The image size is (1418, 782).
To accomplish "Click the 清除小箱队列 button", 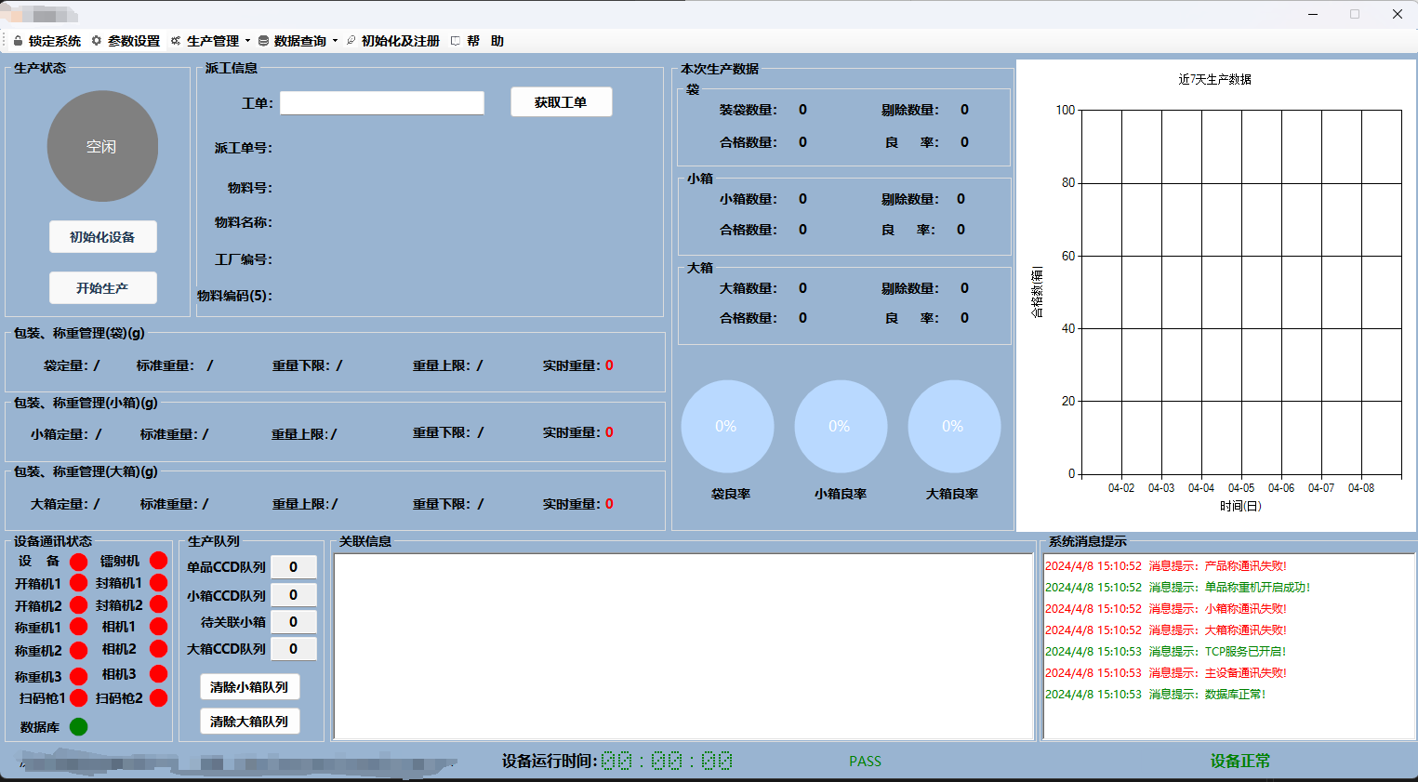I will [x=249, y=687].
